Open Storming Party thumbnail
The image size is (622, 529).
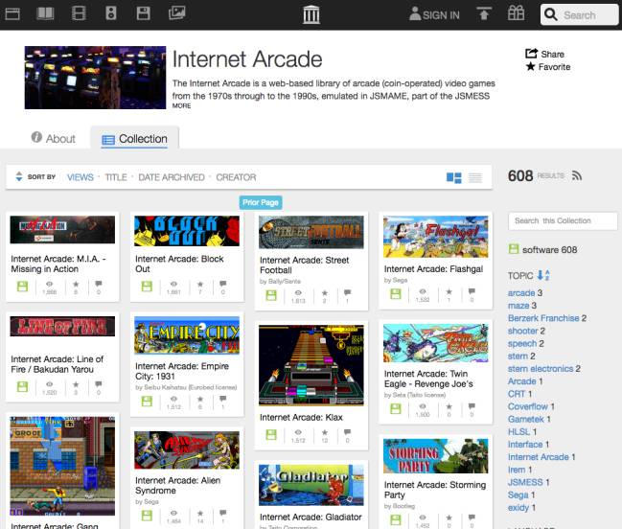click(435, 455)
